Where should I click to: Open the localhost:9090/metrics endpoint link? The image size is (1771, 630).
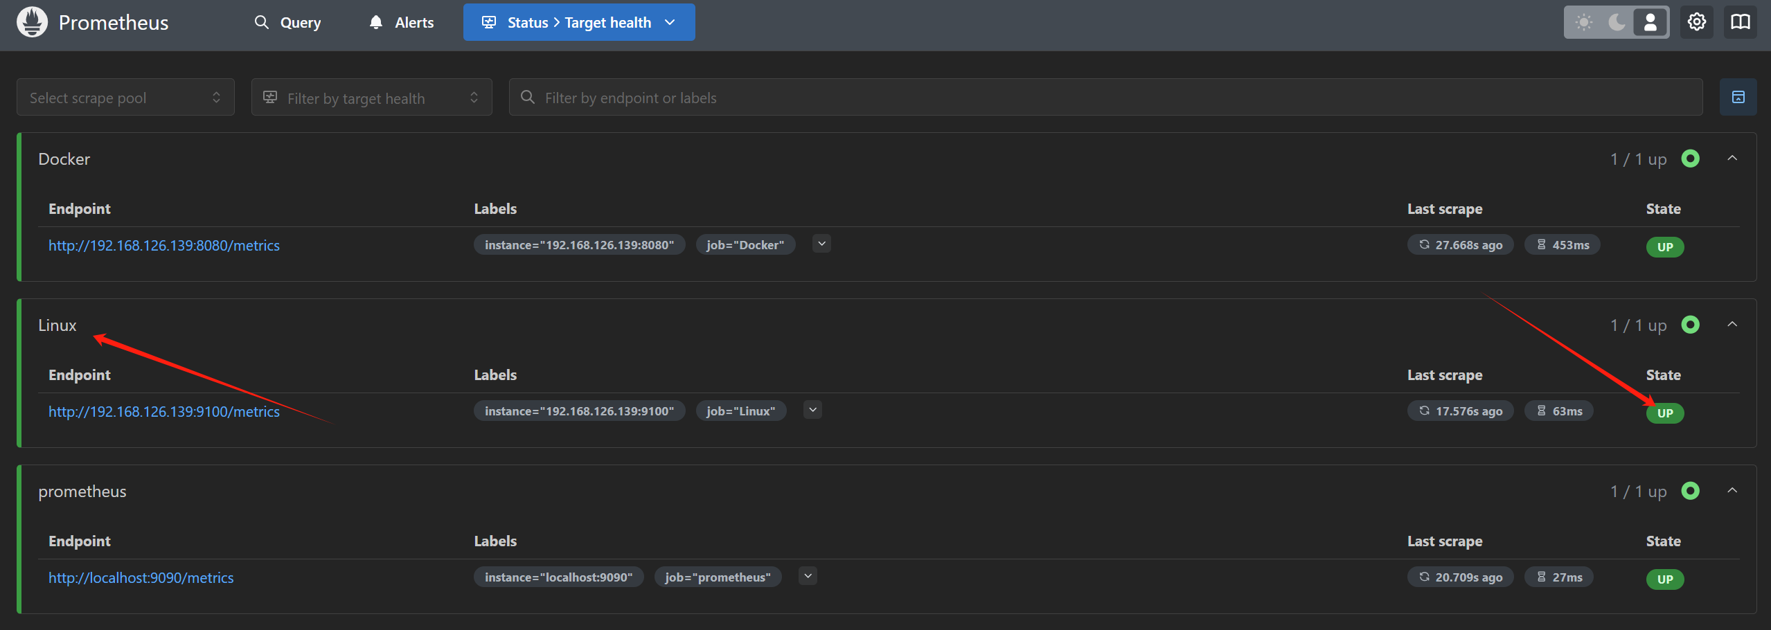[x=141, y=577]
